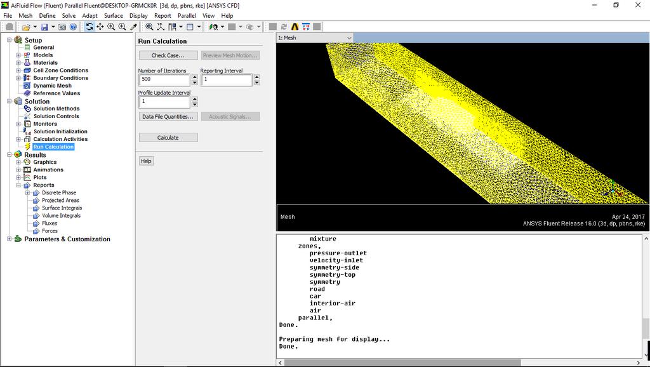Click the green mesh display toolbar icon
Screen dimensions: 650x367
(x=213, y=27)
